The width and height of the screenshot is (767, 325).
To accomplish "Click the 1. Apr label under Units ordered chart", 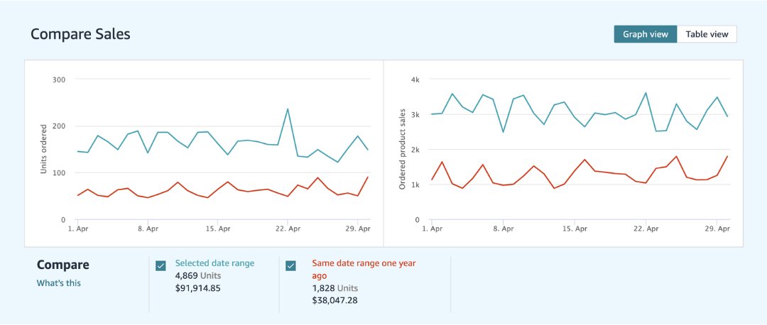I will coord(77,229).
